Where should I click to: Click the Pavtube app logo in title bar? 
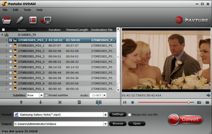click(x=5, y=4)
